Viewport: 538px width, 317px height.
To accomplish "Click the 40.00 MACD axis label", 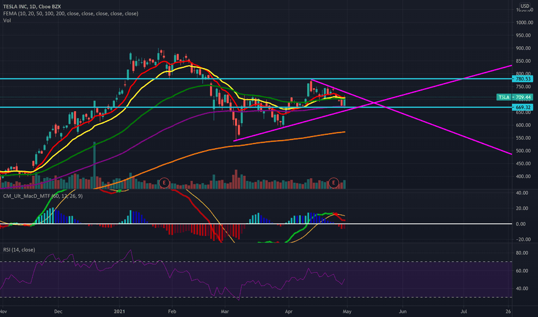I will tap(522, 193).
